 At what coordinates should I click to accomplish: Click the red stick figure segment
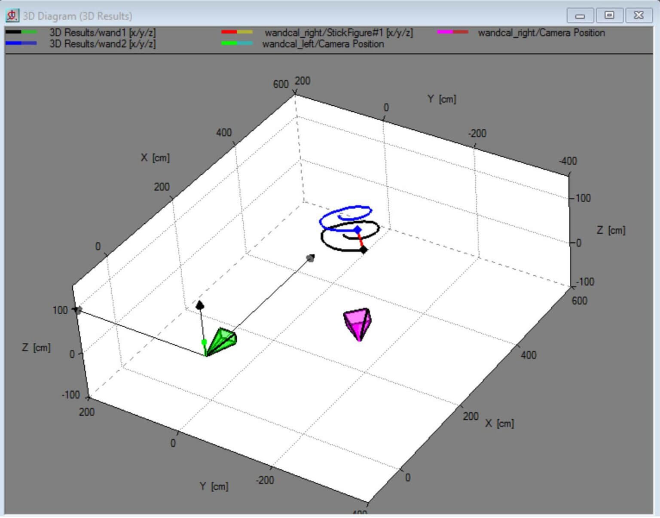coord(361,241)
